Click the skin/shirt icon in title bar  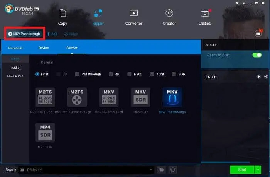tap(237, 3)
